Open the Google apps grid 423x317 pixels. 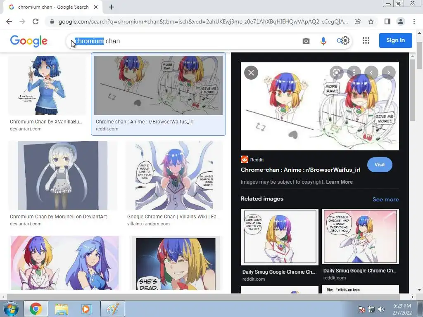click(366, 40)
